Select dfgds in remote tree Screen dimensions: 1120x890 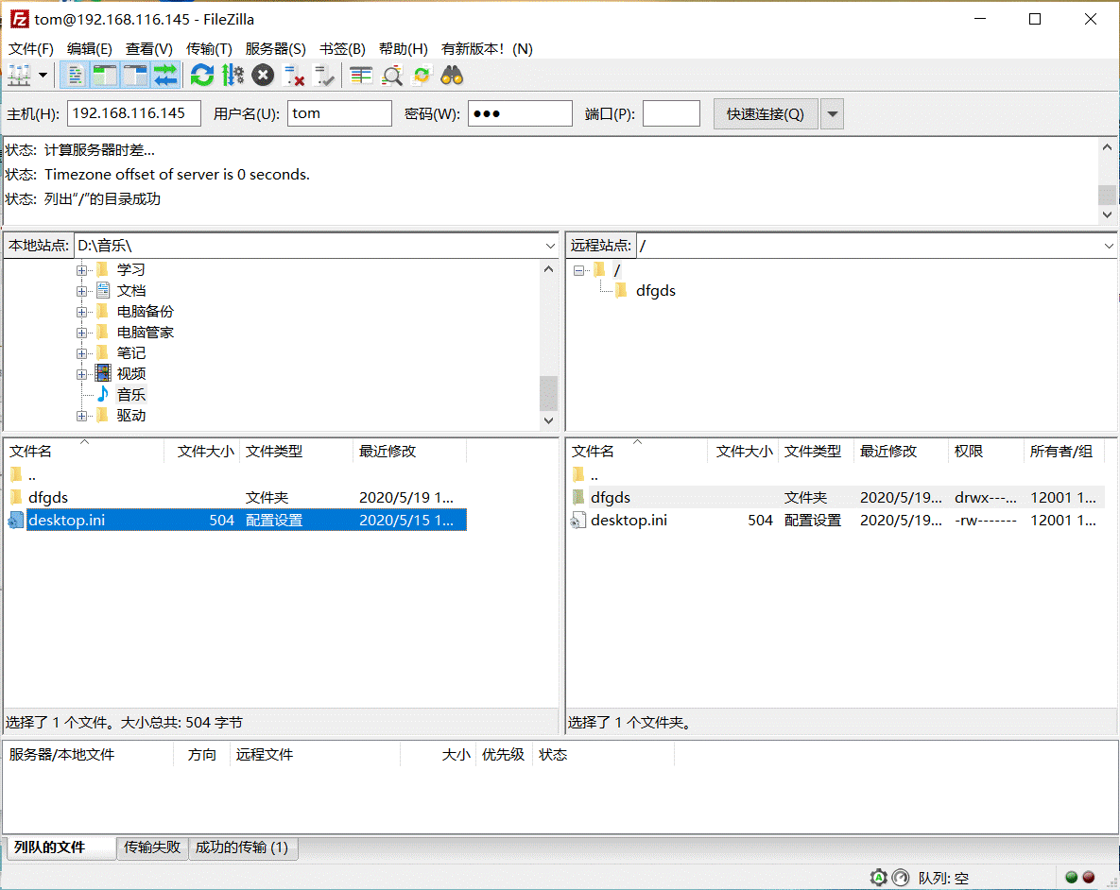coord(655,291)
